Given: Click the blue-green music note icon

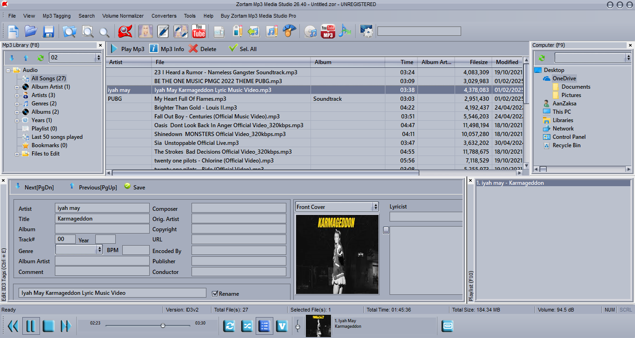Looking at the screenshot, I should 344,32.
